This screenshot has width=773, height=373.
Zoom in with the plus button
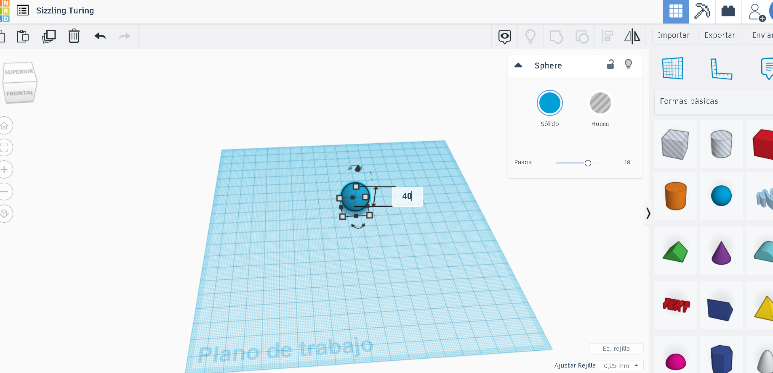tap(5, 170)
